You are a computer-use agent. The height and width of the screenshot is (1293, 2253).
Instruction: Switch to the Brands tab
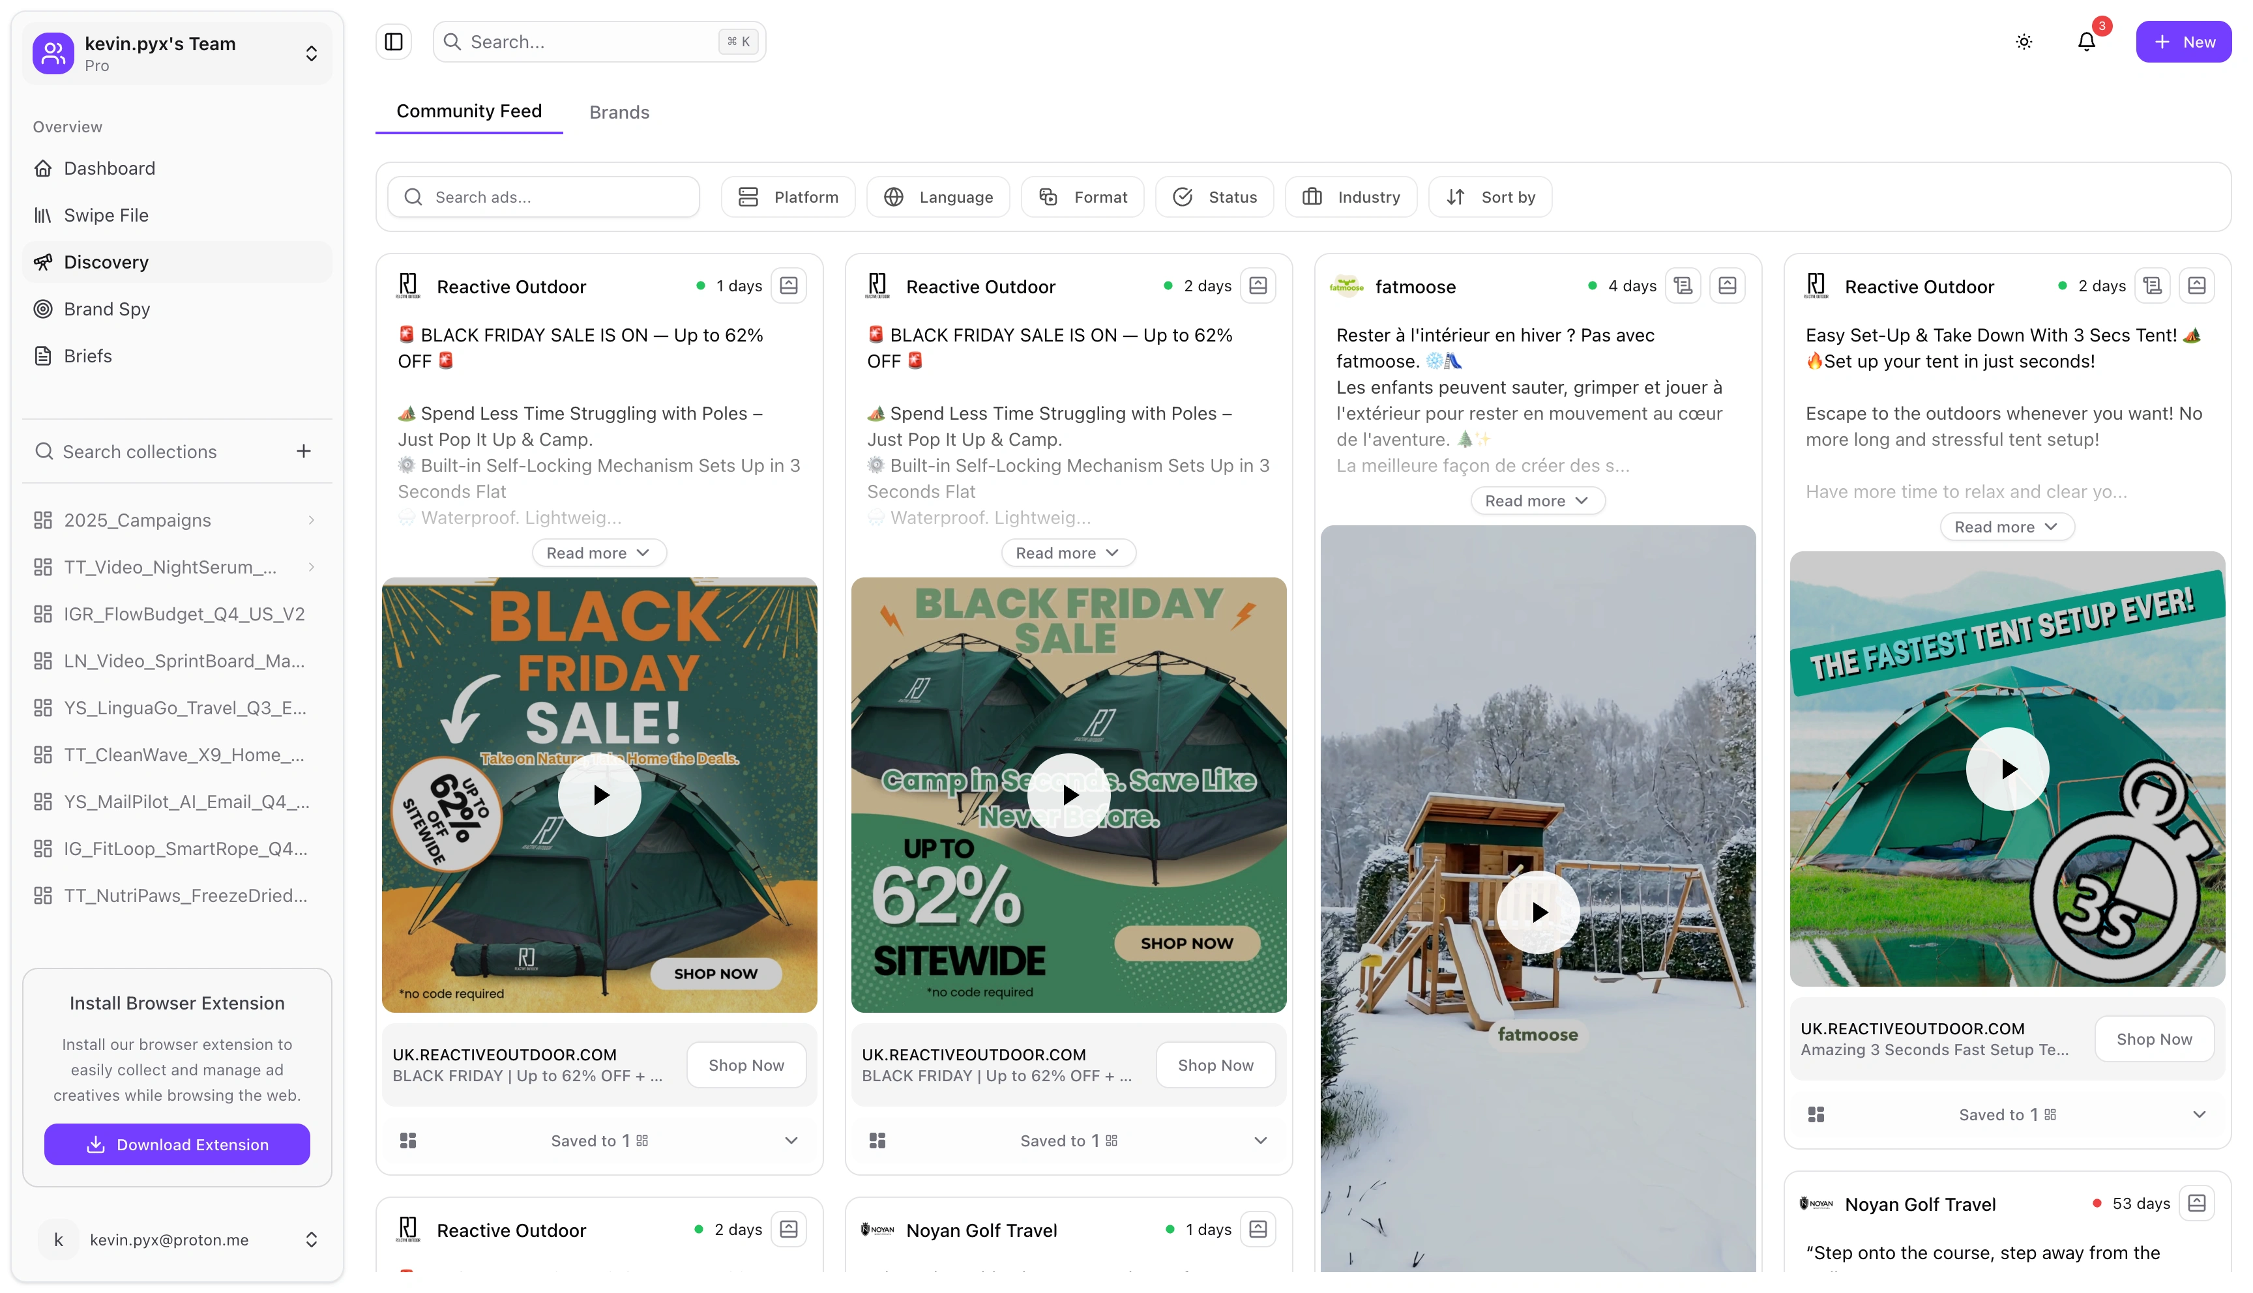click(x=619, y=112)
